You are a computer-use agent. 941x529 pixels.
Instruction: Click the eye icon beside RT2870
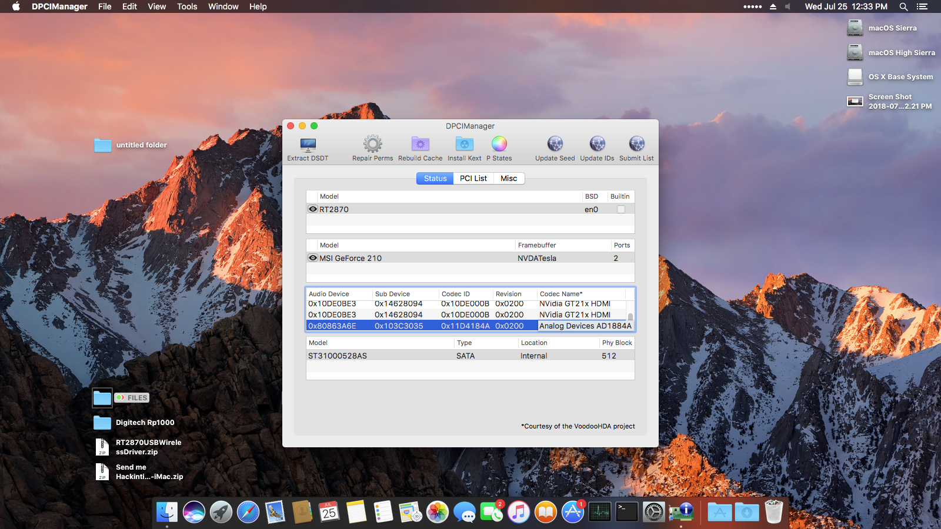click(313, 209)
